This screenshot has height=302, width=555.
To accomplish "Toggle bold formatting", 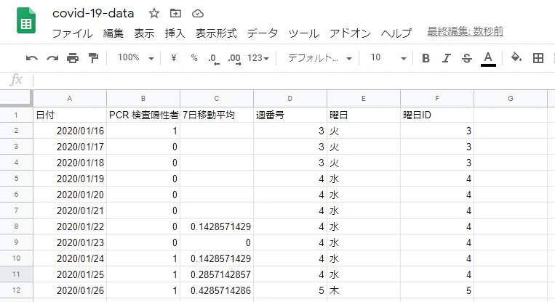I will (x=426, y=58).
